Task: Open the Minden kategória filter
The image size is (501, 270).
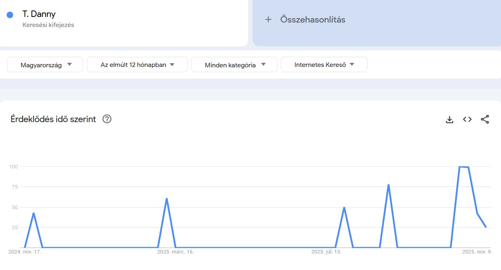Action: 234,64
